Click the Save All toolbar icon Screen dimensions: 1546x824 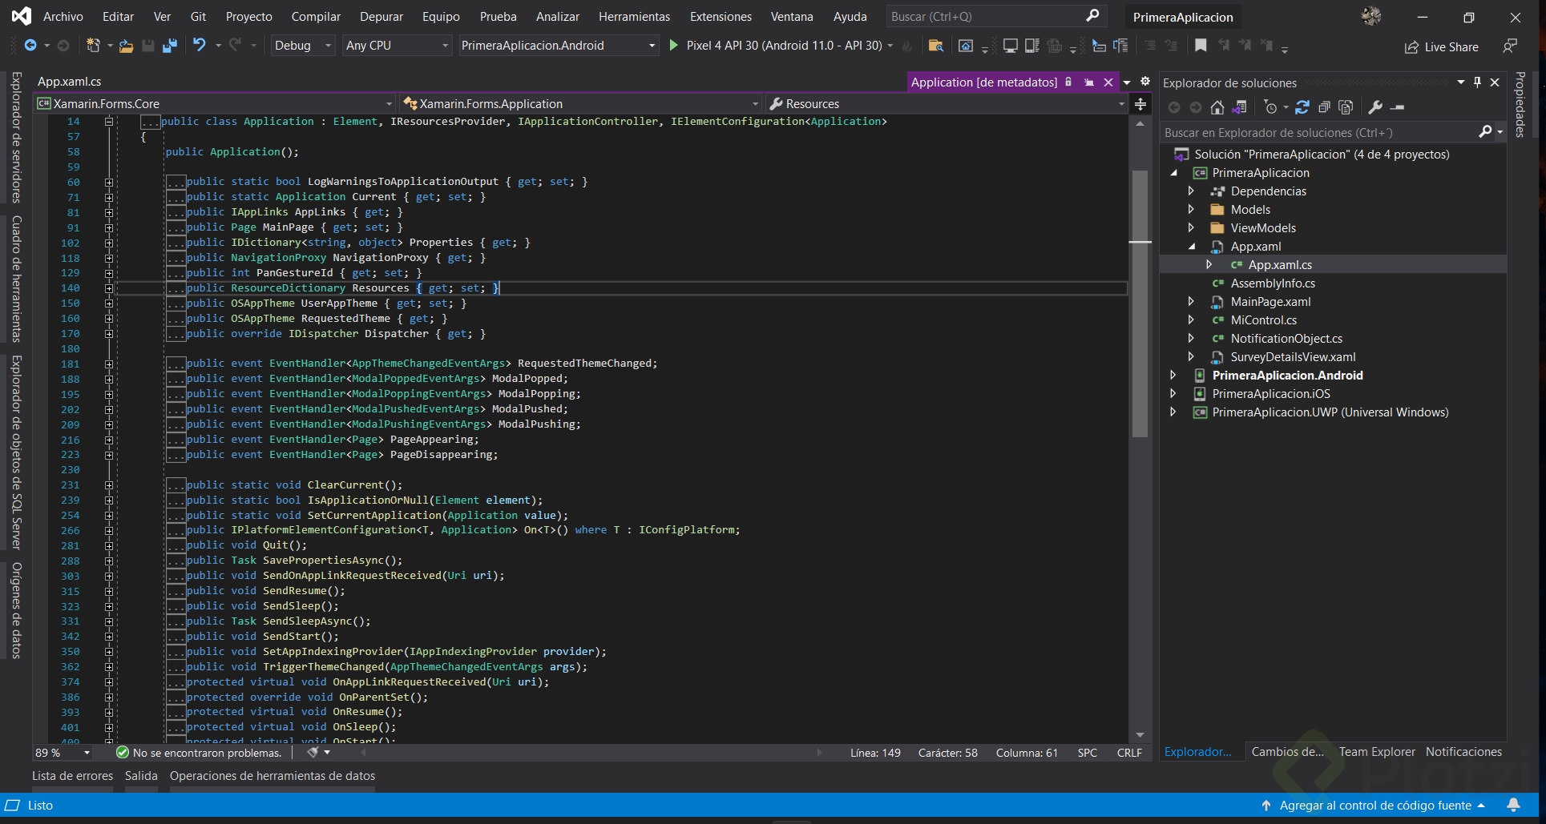point(169,46)
